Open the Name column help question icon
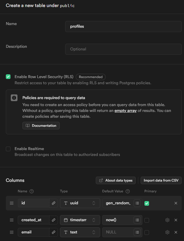This screenshot has width=184, height=241. (31, 191)
